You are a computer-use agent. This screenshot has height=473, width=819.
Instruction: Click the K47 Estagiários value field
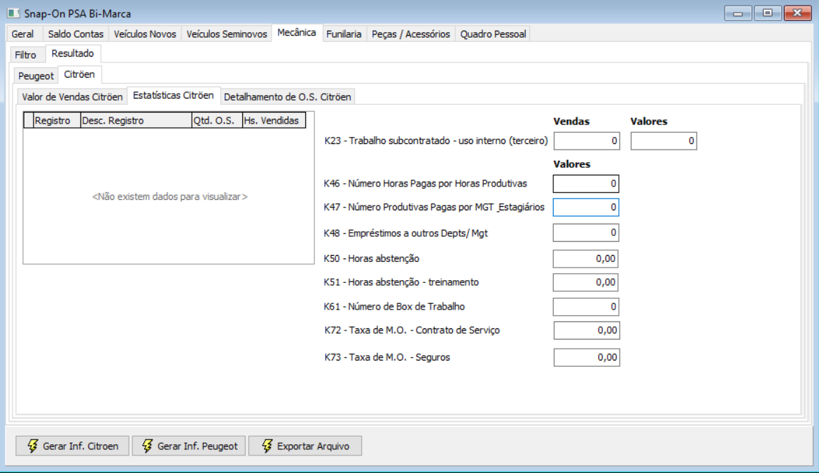586,207
